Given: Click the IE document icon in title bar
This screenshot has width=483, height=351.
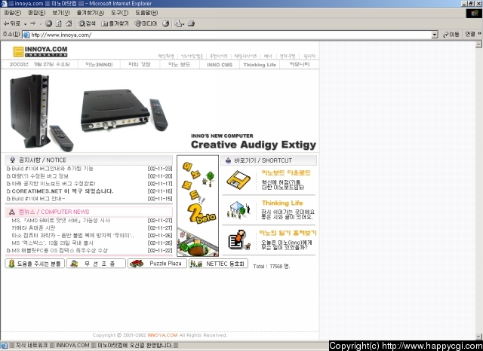Looking at the screenshot, I should click(4, 4).
